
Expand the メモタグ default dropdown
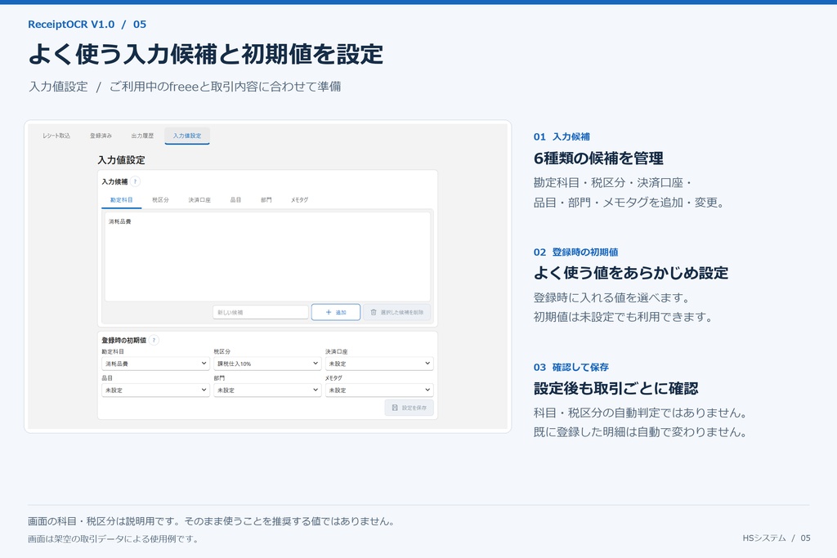pyautogui.click(x=379, y=390)
